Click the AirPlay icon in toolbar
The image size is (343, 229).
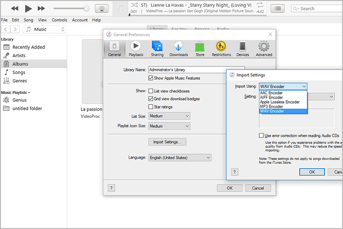(x=101, y=9)
